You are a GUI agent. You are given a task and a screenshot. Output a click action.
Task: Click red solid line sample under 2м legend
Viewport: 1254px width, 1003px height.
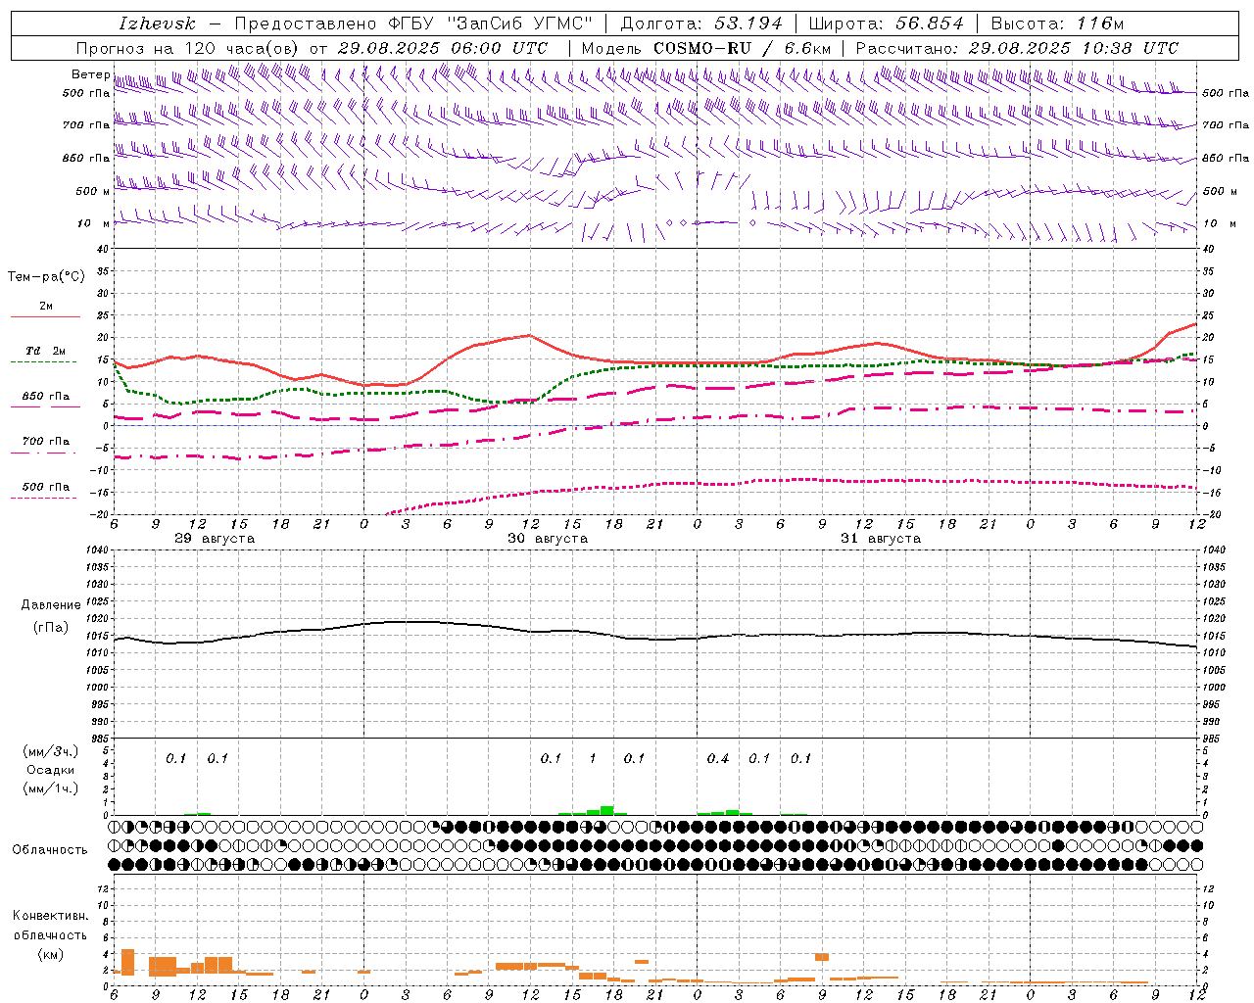point(45,316)
